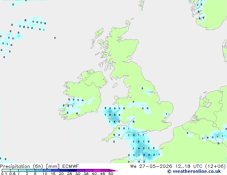Pick the 10–15 mm legend color box
The height and width of the screenshot is (175, 227).
pos(48,170)
